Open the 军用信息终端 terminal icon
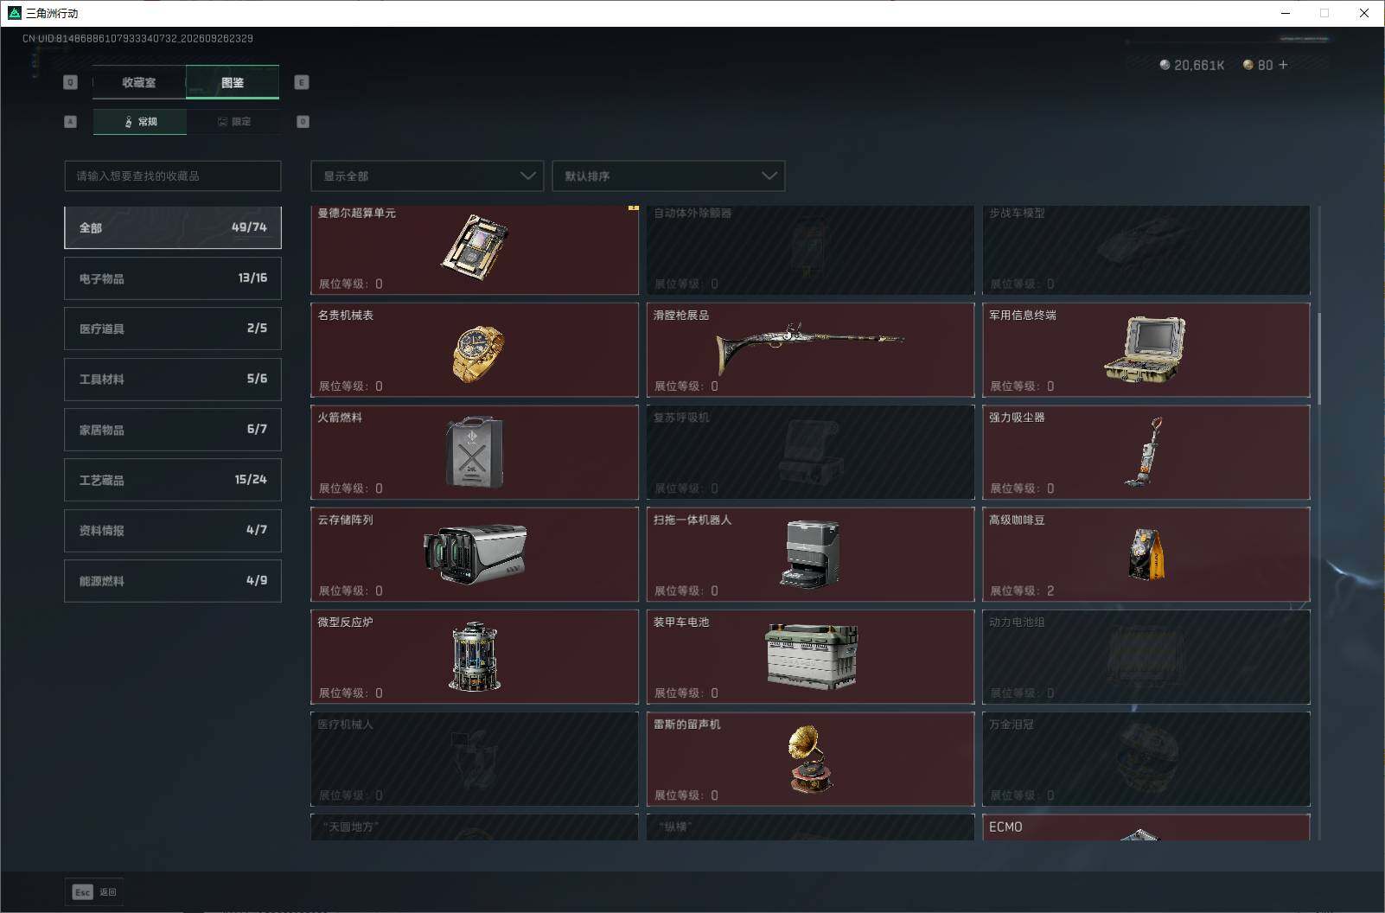Image resolution: width=1385 pixels, height=913 pixels. click(x=1145, y=349)
